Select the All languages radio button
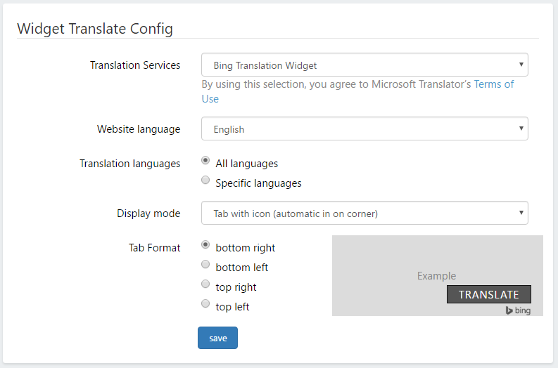This screenshot has height=368, width=558. (205, 161)
